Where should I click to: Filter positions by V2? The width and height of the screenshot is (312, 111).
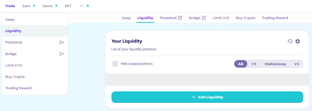297,64
